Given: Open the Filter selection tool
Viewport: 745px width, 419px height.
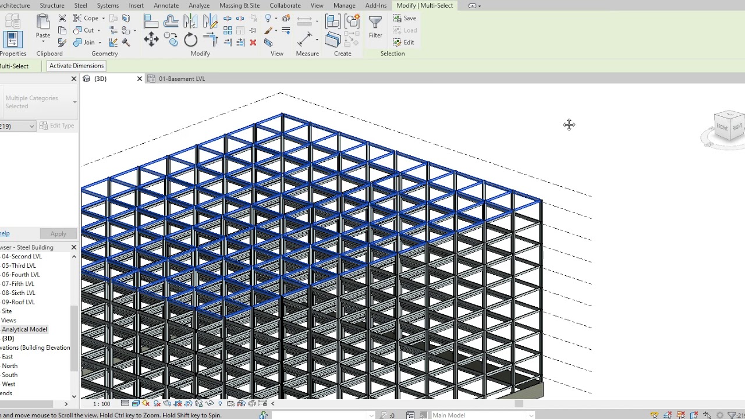Looking at the screenshot, I should (375, 27).
